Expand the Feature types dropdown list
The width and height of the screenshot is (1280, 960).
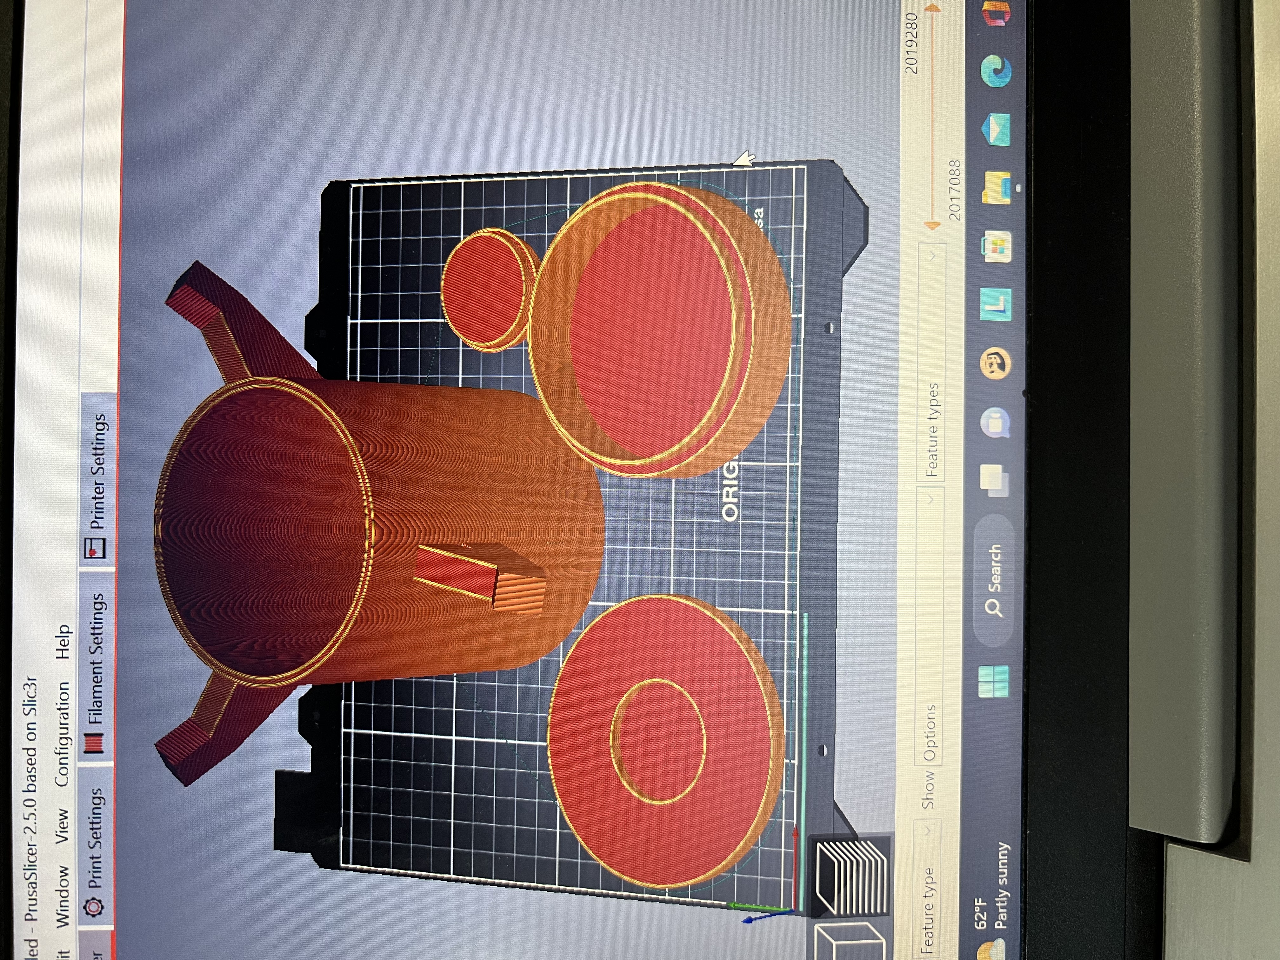tap(932, 363)
